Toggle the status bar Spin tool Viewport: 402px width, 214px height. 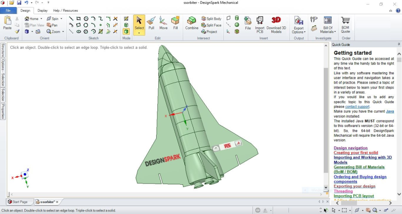[x=357, y=210]
